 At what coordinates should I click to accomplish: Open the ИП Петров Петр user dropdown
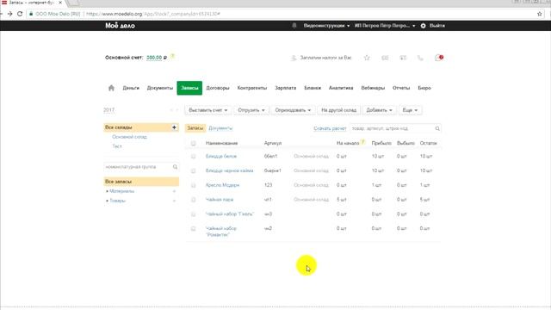[x=385, y=26]
